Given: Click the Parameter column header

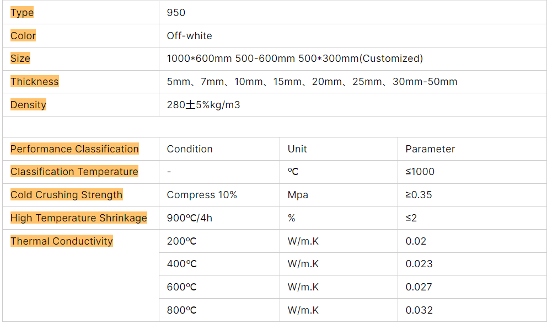Looking at the screenshot, I should (430, 149).
